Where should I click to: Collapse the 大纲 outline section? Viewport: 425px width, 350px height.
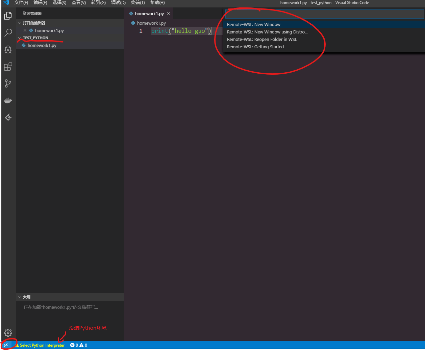tap(20, 297)
